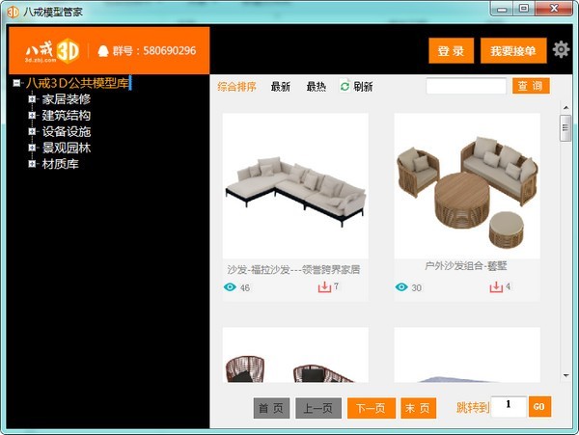Viewport: 579px width, 435px height.
Task: Click the eye views icon under 户外沙发组合
Action: coord(401,287)
